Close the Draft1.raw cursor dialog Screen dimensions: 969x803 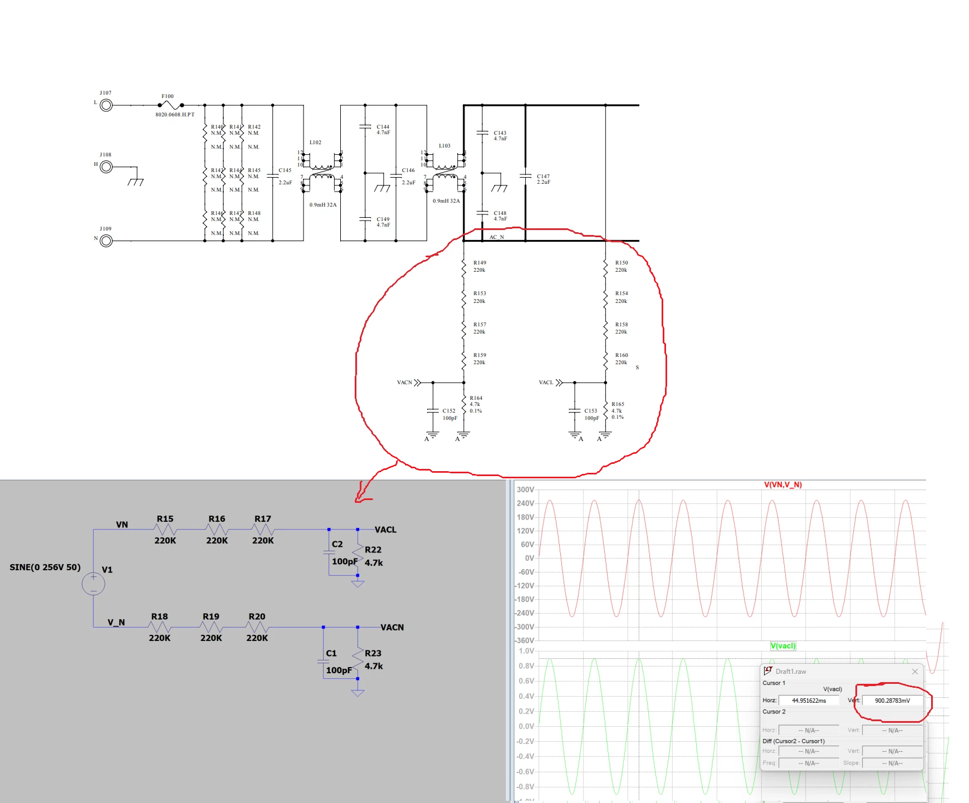pos(914,672)
